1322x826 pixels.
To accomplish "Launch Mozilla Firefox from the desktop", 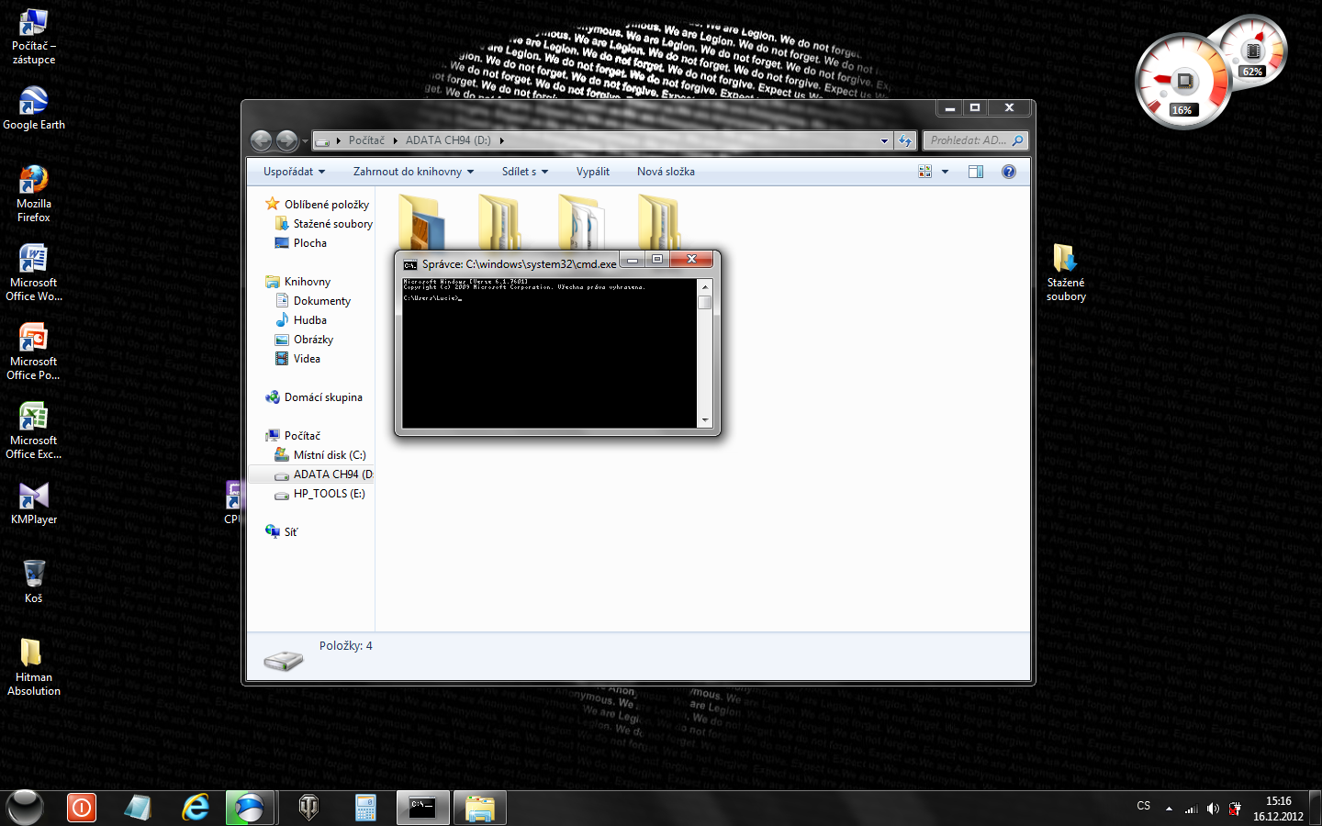I will (x=34, y=194).
